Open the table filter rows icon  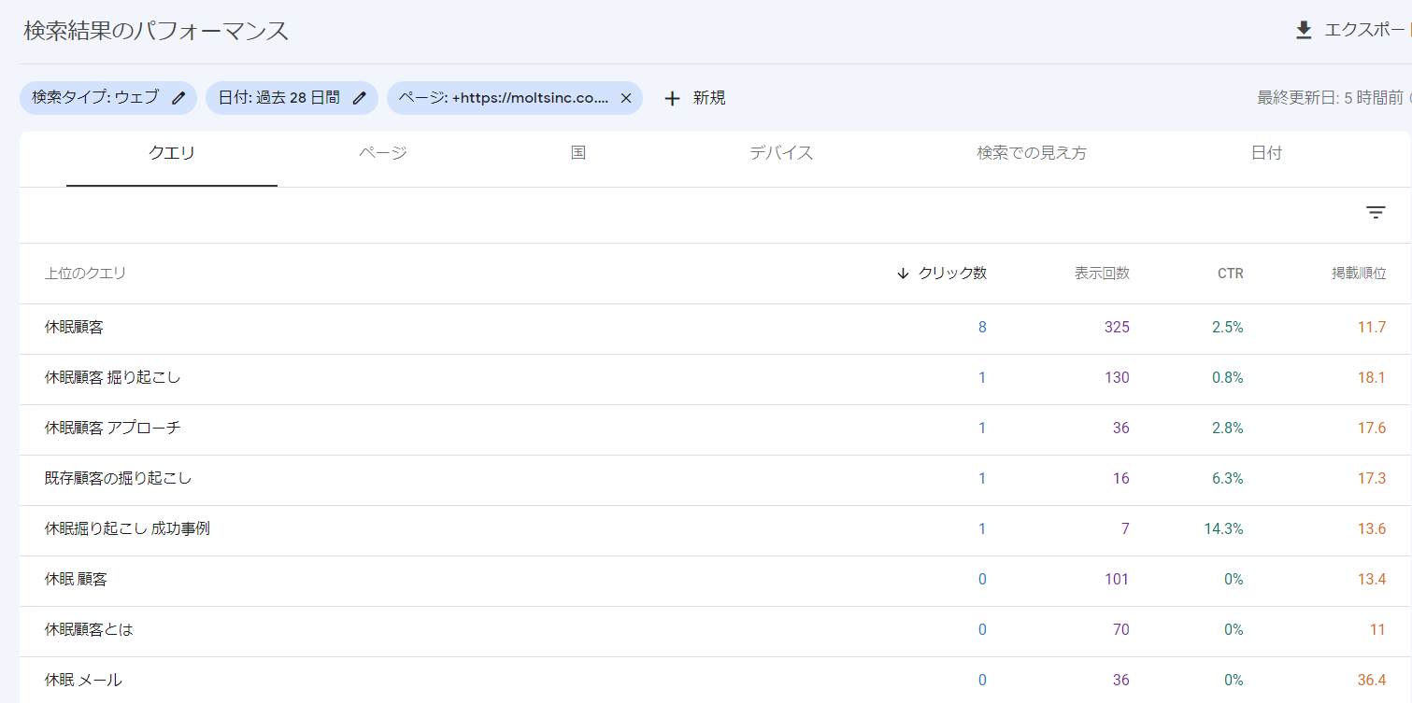tap(1376, 213)
